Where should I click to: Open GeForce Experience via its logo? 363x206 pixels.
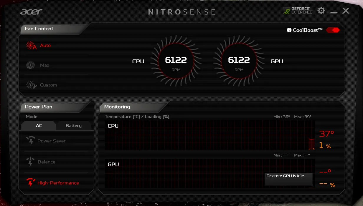pyautogui.click(x=298, y=11)
